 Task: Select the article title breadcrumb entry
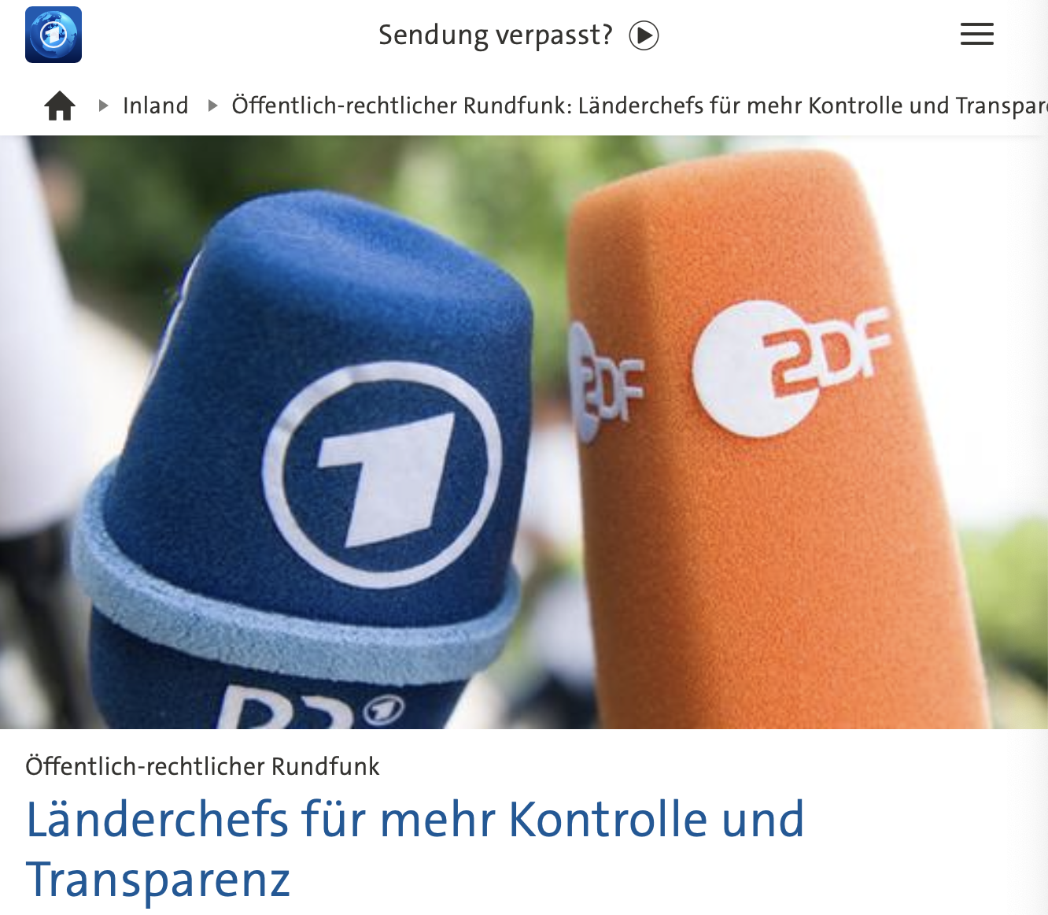[640, 106]
